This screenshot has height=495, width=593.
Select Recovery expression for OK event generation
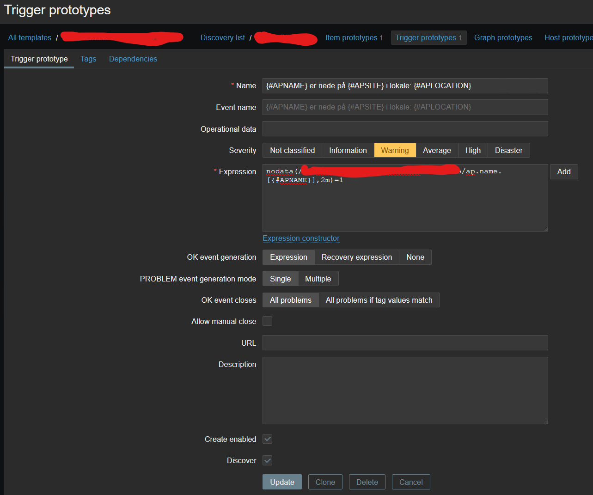tap(356, 257)
